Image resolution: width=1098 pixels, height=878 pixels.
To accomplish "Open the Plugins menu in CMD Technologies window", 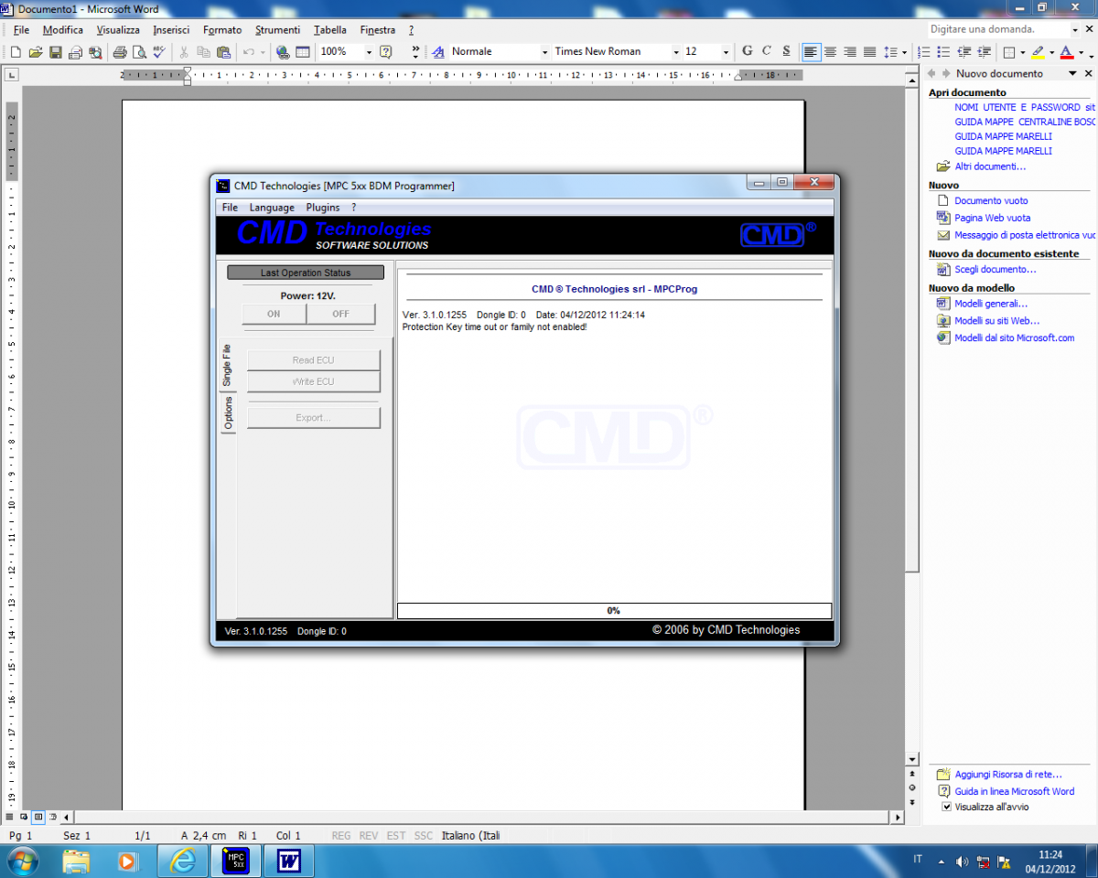I will click(323, 208).
